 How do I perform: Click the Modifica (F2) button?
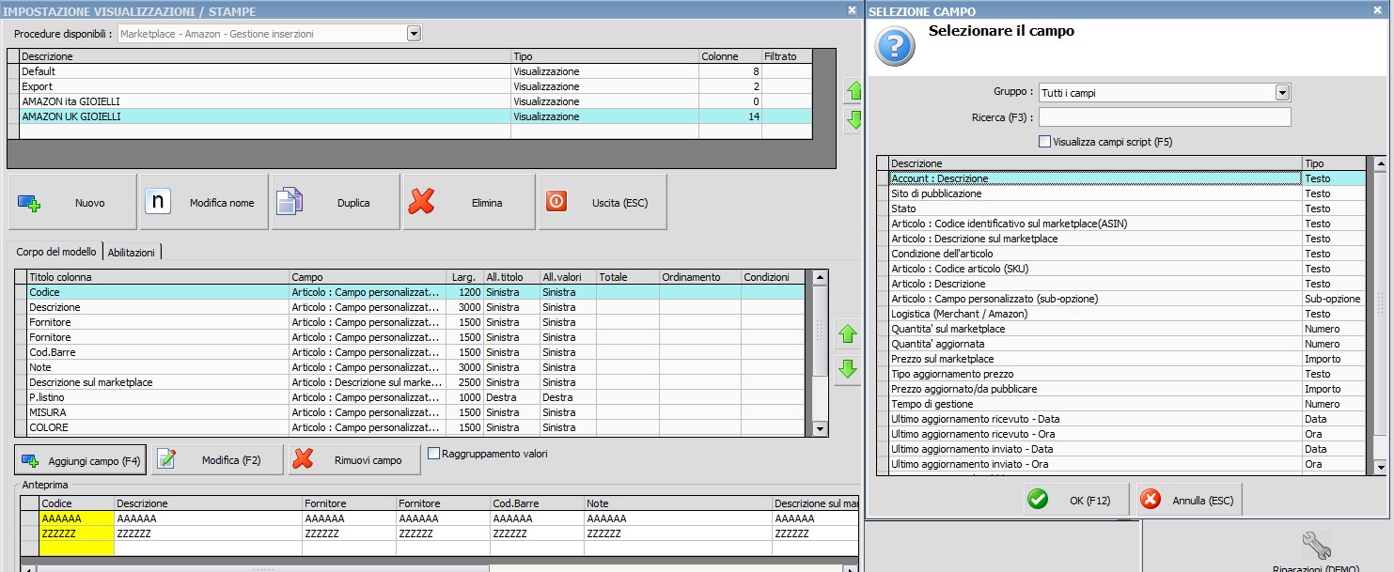point(217,460)
